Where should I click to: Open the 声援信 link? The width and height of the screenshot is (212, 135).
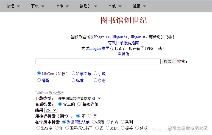pos(123,54)
